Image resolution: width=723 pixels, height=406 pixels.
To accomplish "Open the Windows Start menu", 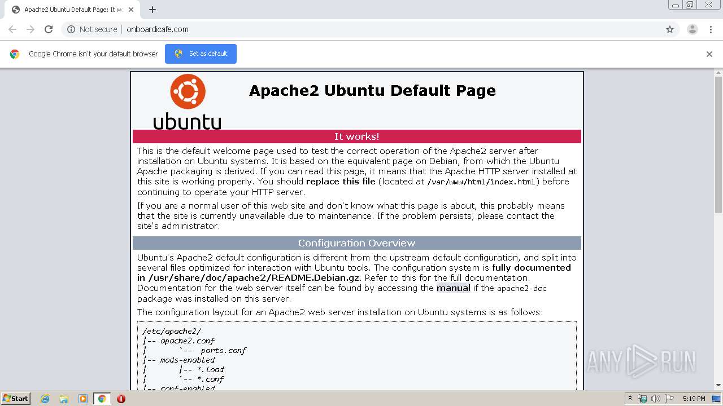I will (x=16, y=398).
